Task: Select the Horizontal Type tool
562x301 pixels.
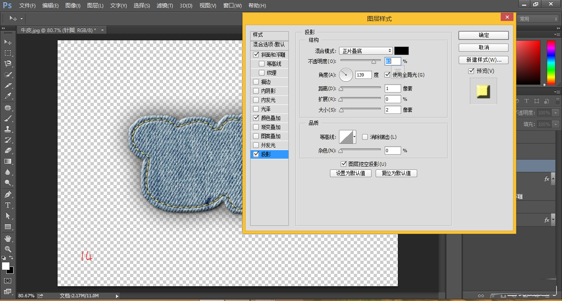Action: pos(7,204)
